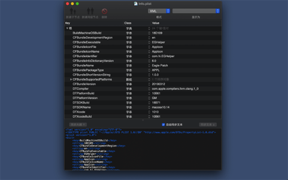Viewport: 288px width, 180px height.
Task: Open class stepper for CFBundleIdentifier row
Action: click(149, 56)
